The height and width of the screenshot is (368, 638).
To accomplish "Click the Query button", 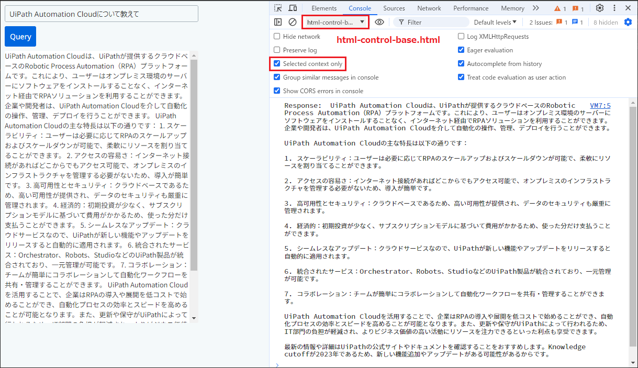I will click(x=20, y=37).
